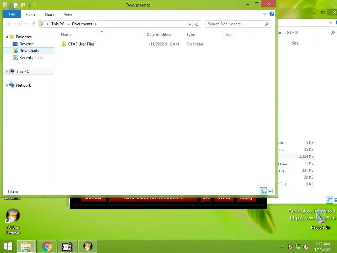337x253 pixels.
Task: Click the address bar folder icon
Action: tap(42, 24)
